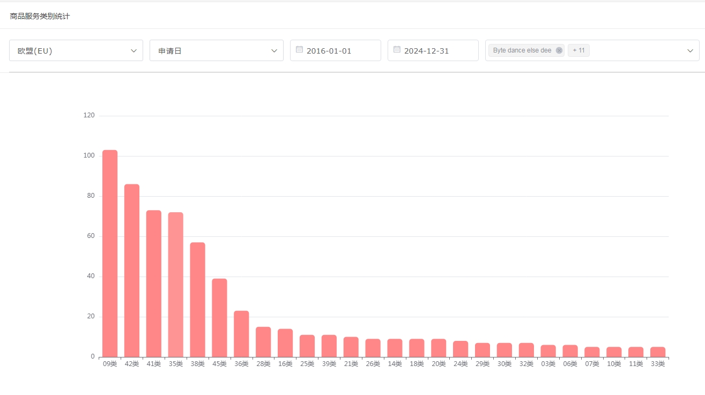The height and width of the screenshot is (395, 705).
Task: Open the 欧盟(EU) region dropdown
Action: (76, 50)
